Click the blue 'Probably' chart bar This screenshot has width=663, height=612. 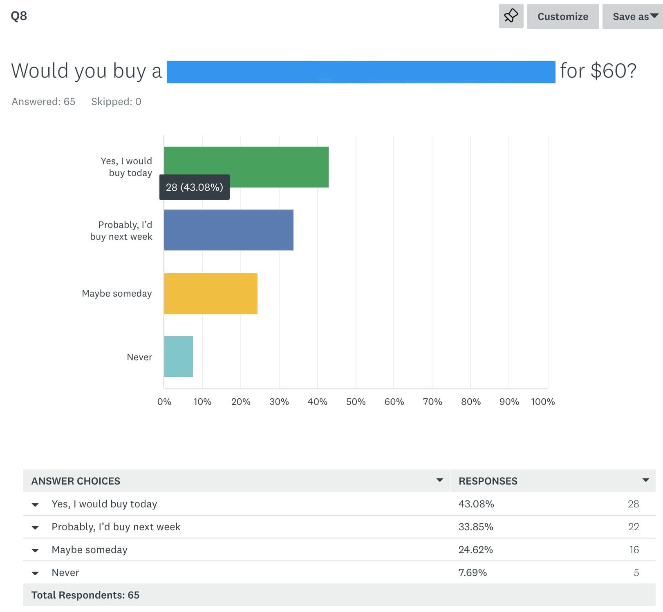click(x=228, y=230)
